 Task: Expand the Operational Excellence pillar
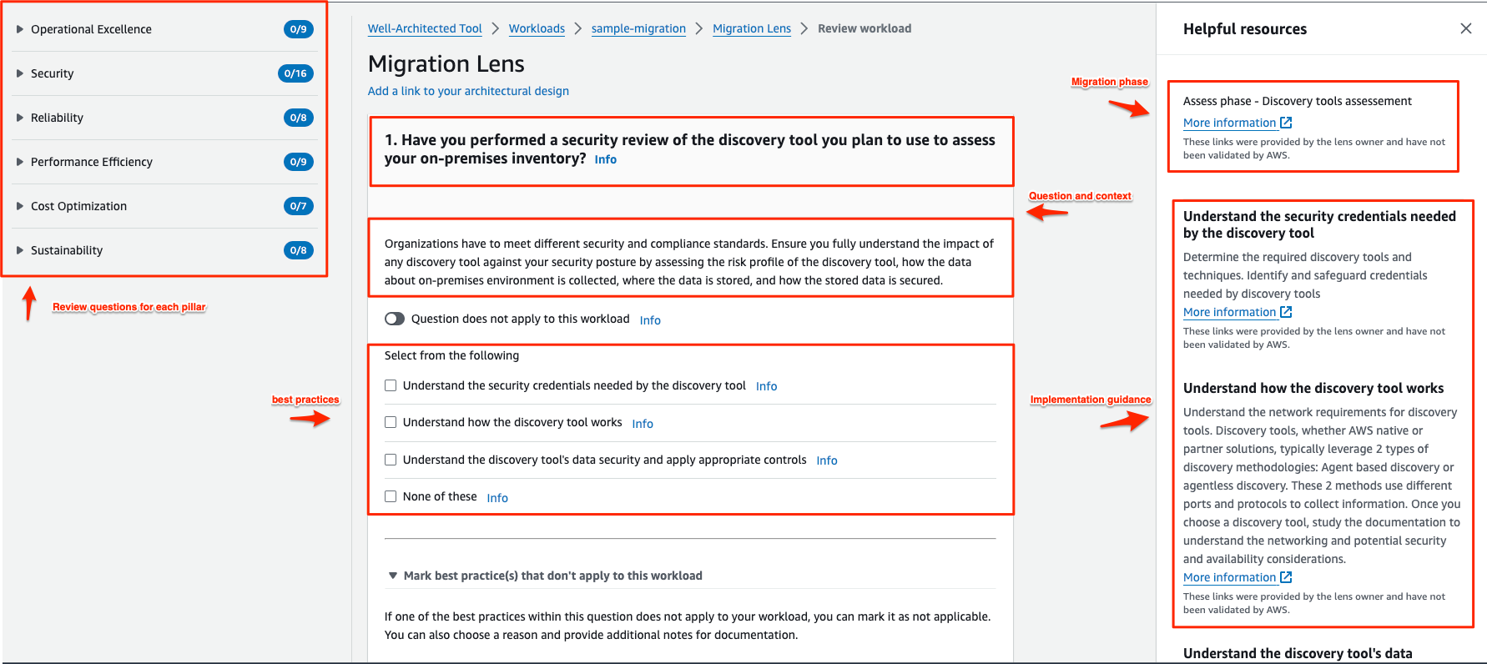pyautogui.click(x=20, y=29)
